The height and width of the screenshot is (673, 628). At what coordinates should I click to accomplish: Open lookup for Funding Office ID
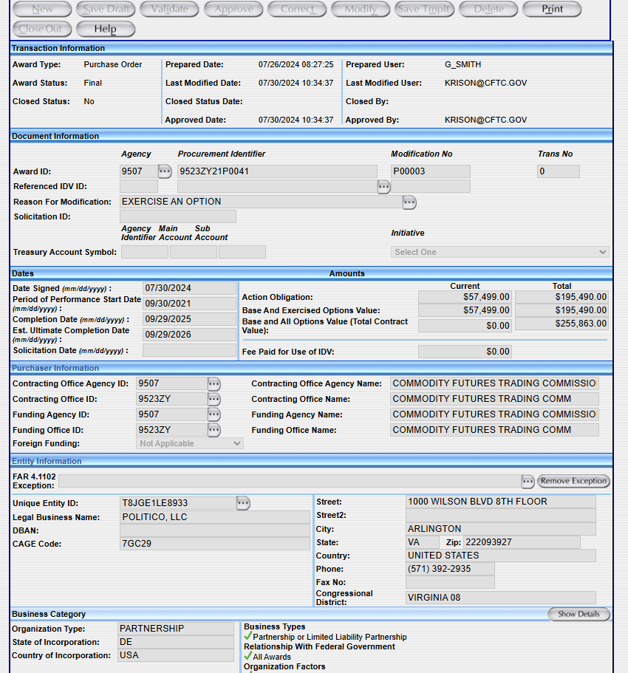pos(214,430)
